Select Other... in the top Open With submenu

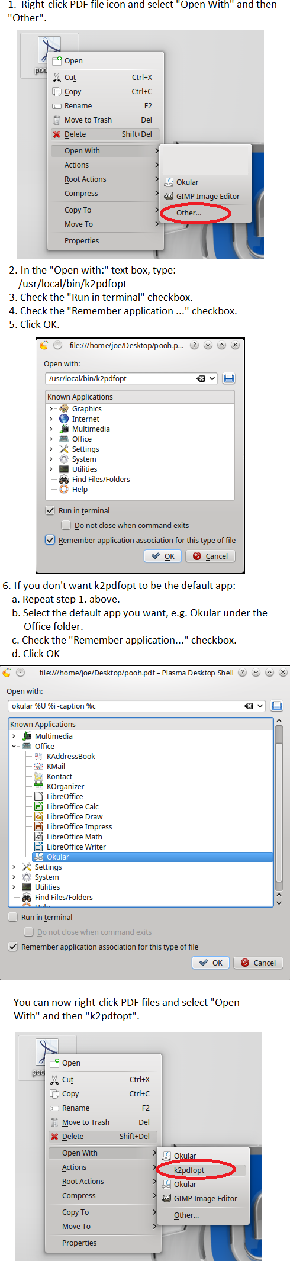pyautogui.click(x=189, y=213)
